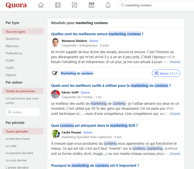Open the Answer pencil icon
The height and width of the screenshot is (169, 194).
pyautogui.click(x=74, y=5)
